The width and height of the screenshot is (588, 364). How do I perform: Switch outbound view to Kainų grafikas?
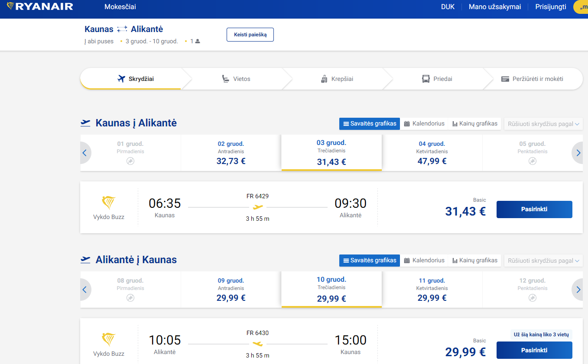click(x=474, y=123)
